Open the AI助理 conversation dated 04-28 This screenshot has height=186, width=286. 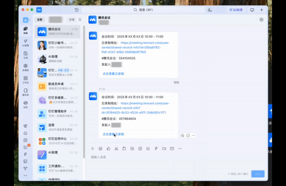pyautogui.click(x=58, y=59)
